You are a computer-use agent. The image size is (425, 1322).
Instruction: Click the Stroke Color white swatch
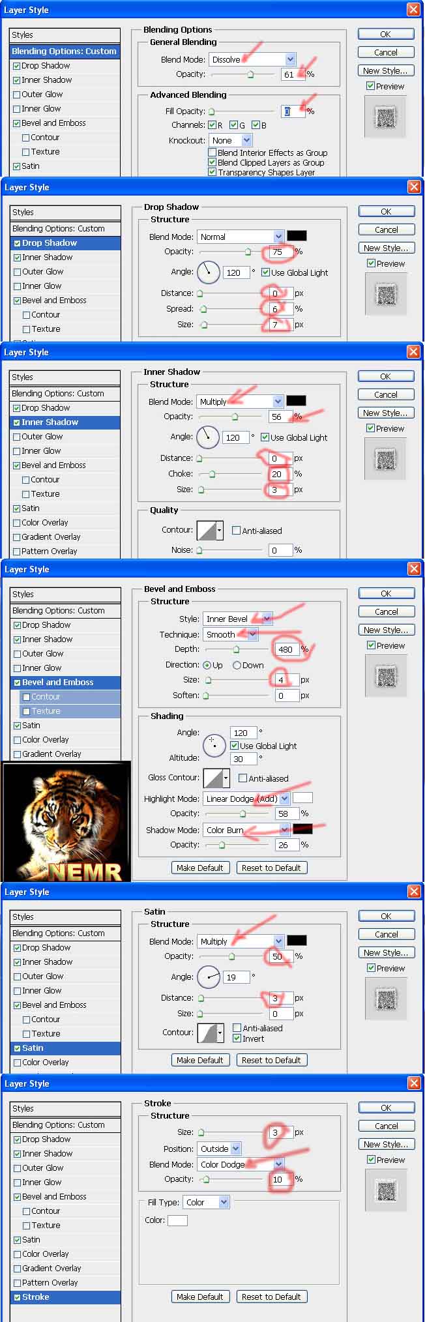pos(177,1220)
